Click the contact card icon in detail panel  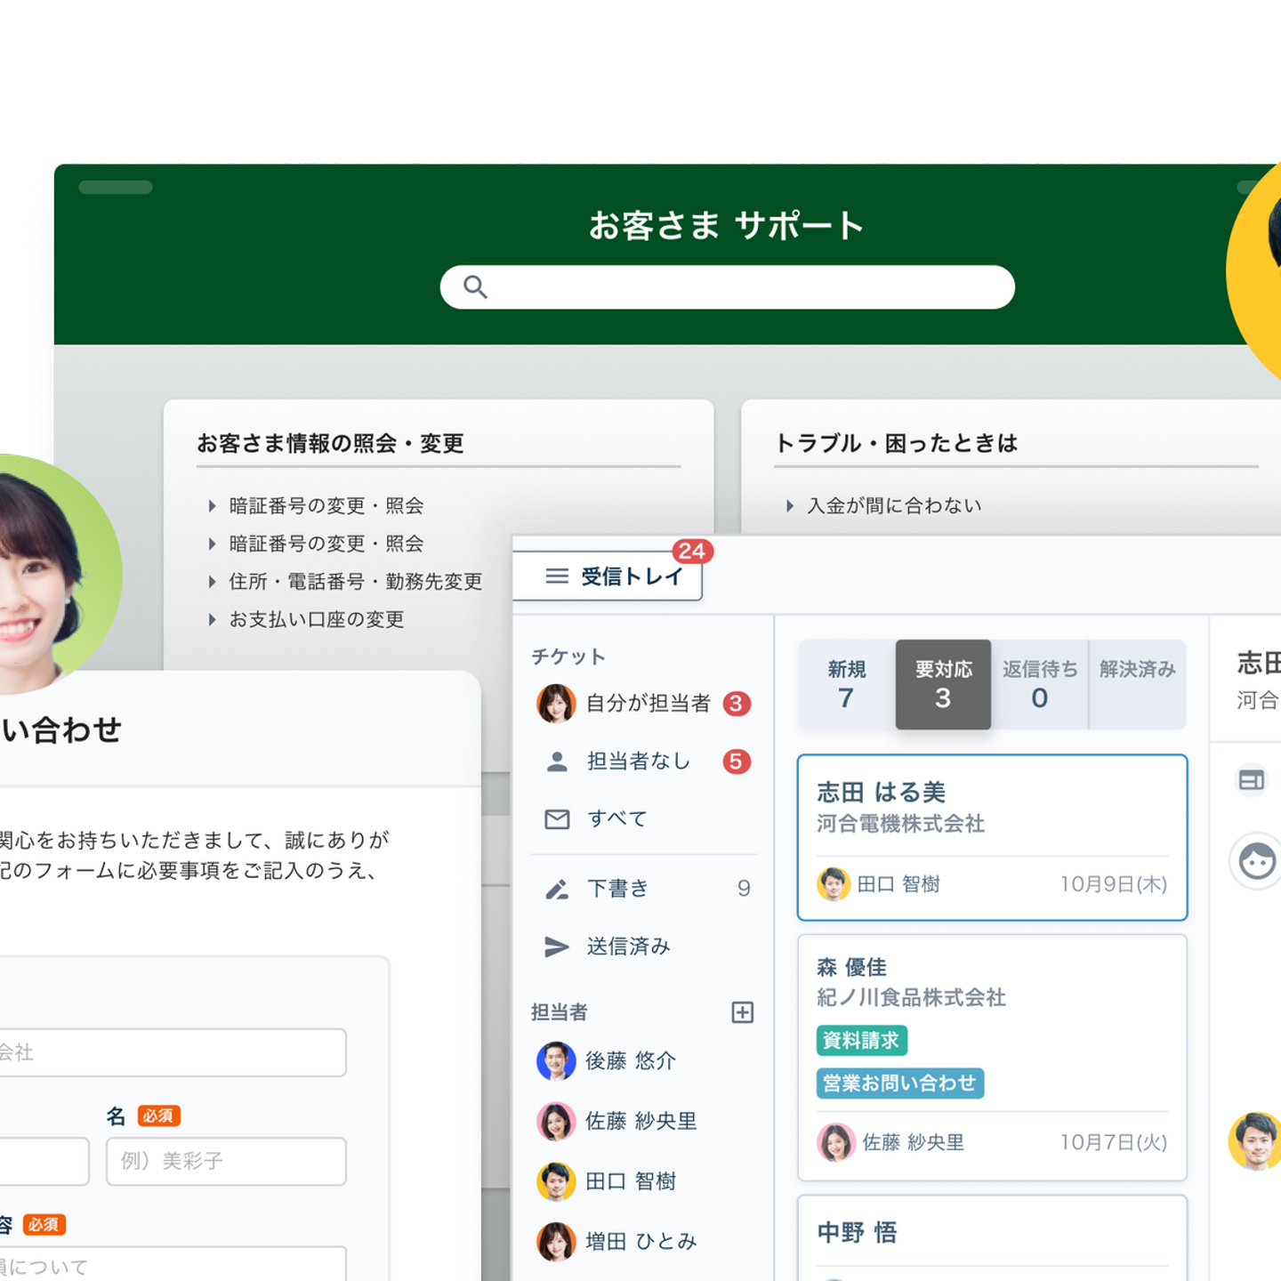(x=1253, y=780)
